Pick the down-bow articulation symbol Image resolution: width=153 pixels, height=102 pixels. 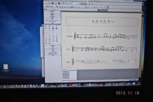pyautogui.click(x=53, y=37)
